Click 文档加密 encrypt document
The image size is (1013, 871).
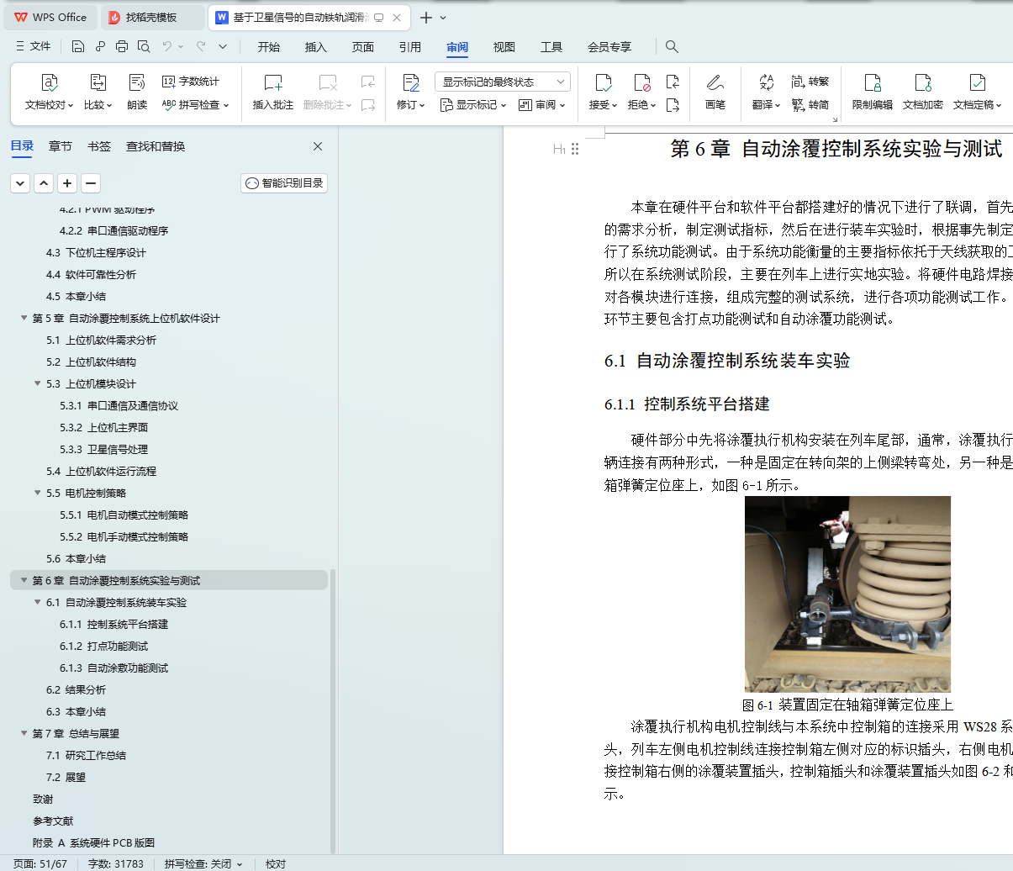click(x=923, y=92)
